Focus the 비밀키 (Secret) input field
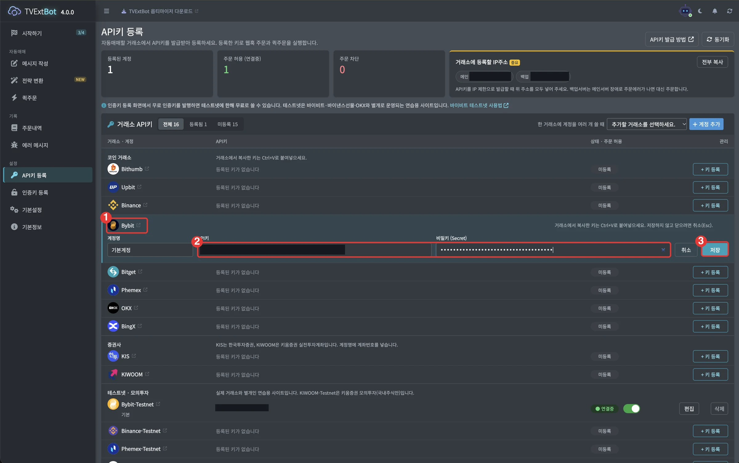This screenshot has height=463, width=739. (x=553, y=250)
